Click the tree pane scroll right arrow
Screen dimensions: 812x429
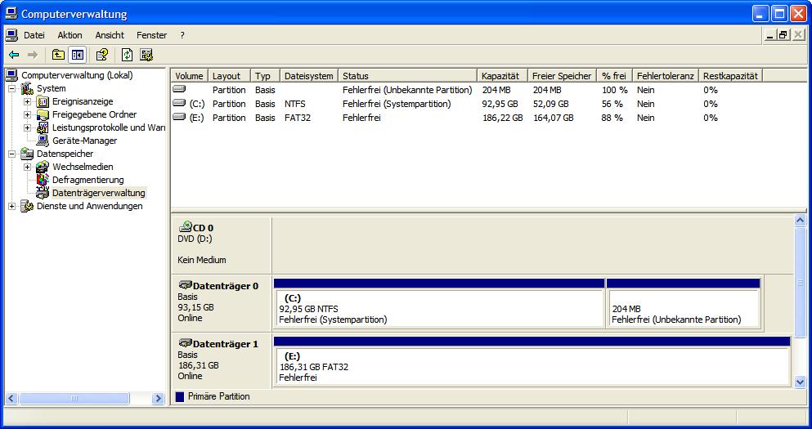click(158, 399)
